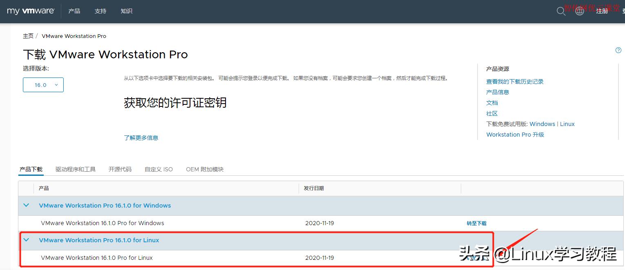This screenshot has height=270, width=625.
Task: Collapse the Workstation Pro 16.1.0 for Windows section
Action: pos(26,205)
